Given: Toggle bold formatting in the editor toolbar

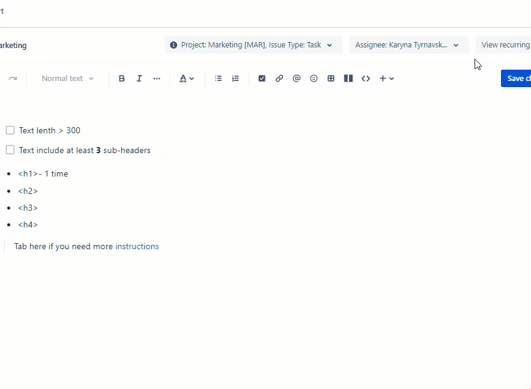Looking at the screenshot, I should point(122,78).
